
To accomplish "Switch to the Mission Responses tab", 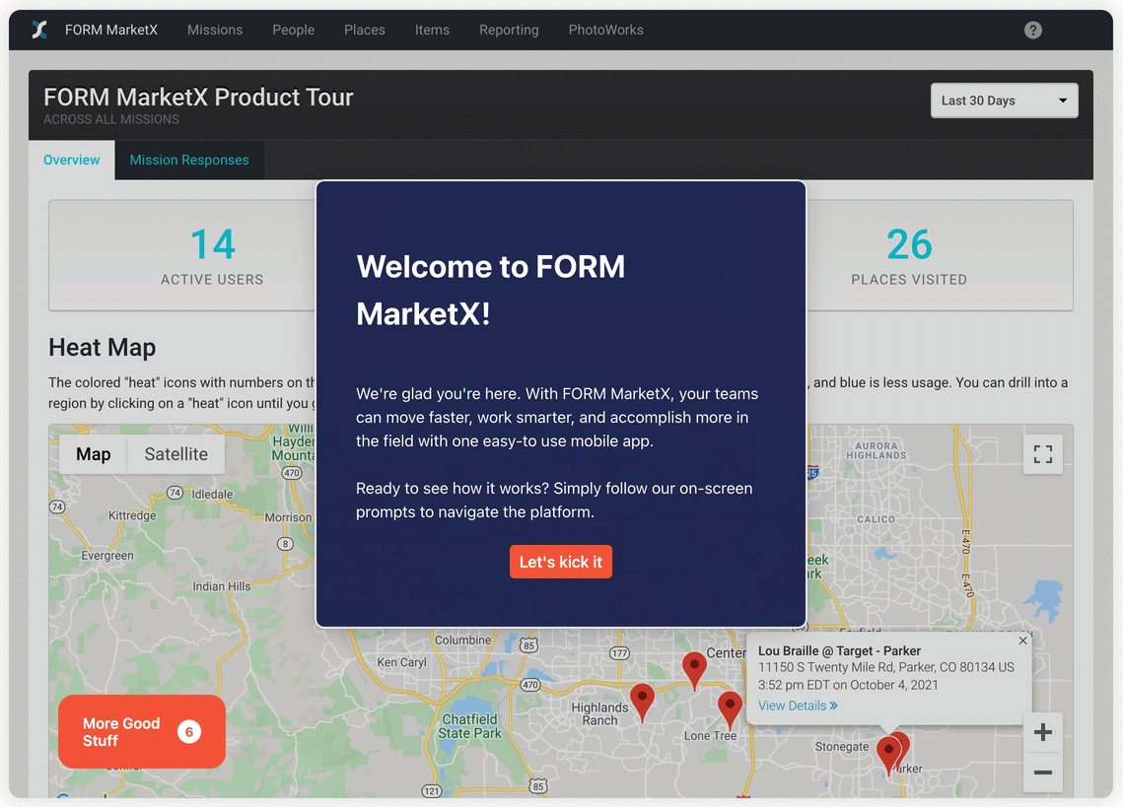I will [189, 160].
